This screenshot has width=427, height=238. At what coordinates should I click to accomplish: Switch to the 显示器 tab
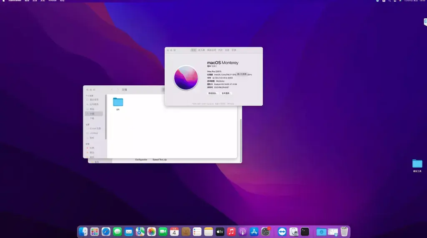coord(201,50)
